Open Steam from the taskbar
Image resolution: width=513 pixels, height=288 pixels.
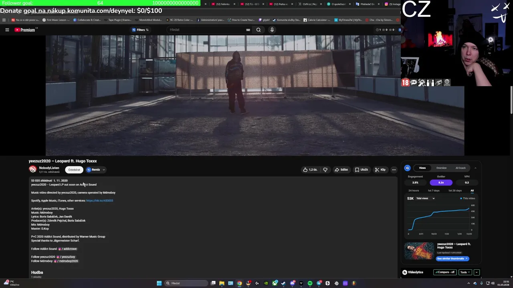pos(283,283)
